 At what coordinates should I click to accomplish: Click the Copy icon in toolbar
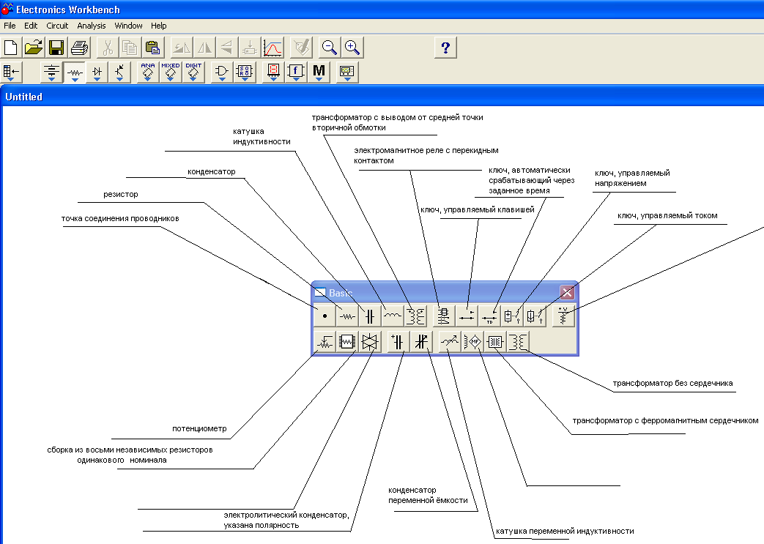click(x=130, y=48)
